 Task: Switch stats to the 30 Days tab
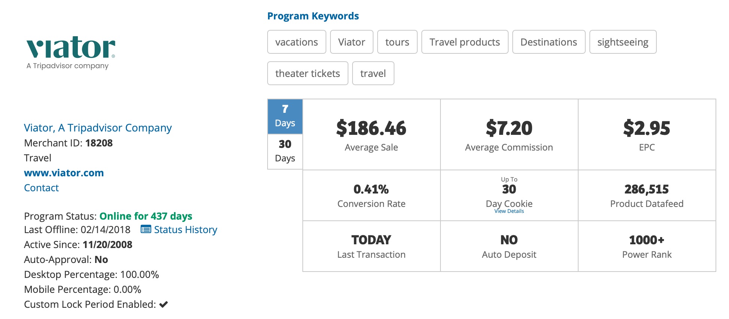tap(285, 151)
